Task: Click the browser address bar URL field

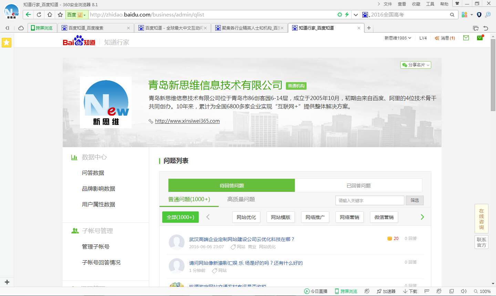Action: point(212,14)
